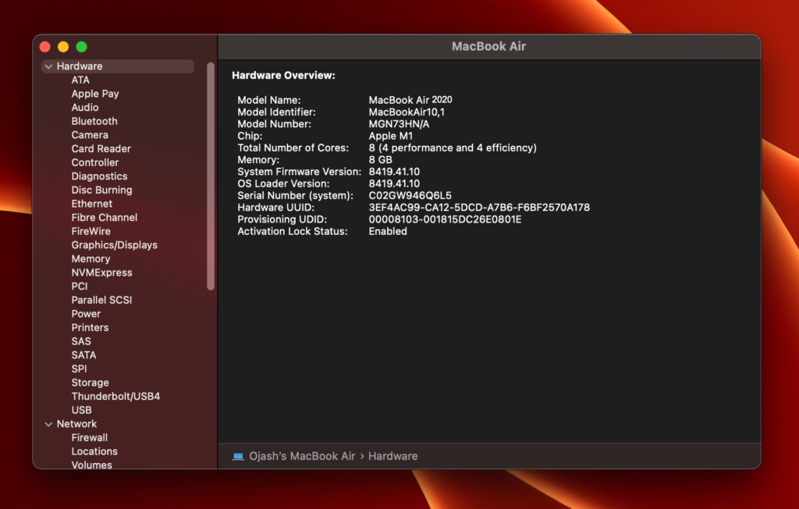
Task: Select Locations under Network
Action: [x=94, y=451]
